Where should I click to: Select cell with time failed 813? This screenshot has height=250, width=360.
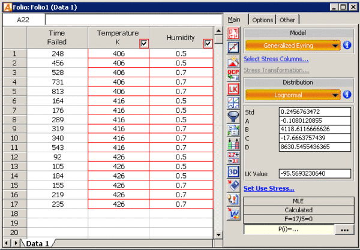click(58, 91)
